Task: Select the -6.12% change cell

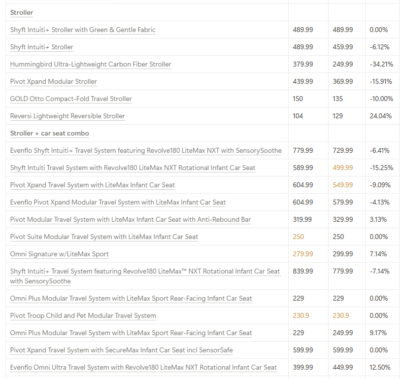Action: [x=379, y=47]
